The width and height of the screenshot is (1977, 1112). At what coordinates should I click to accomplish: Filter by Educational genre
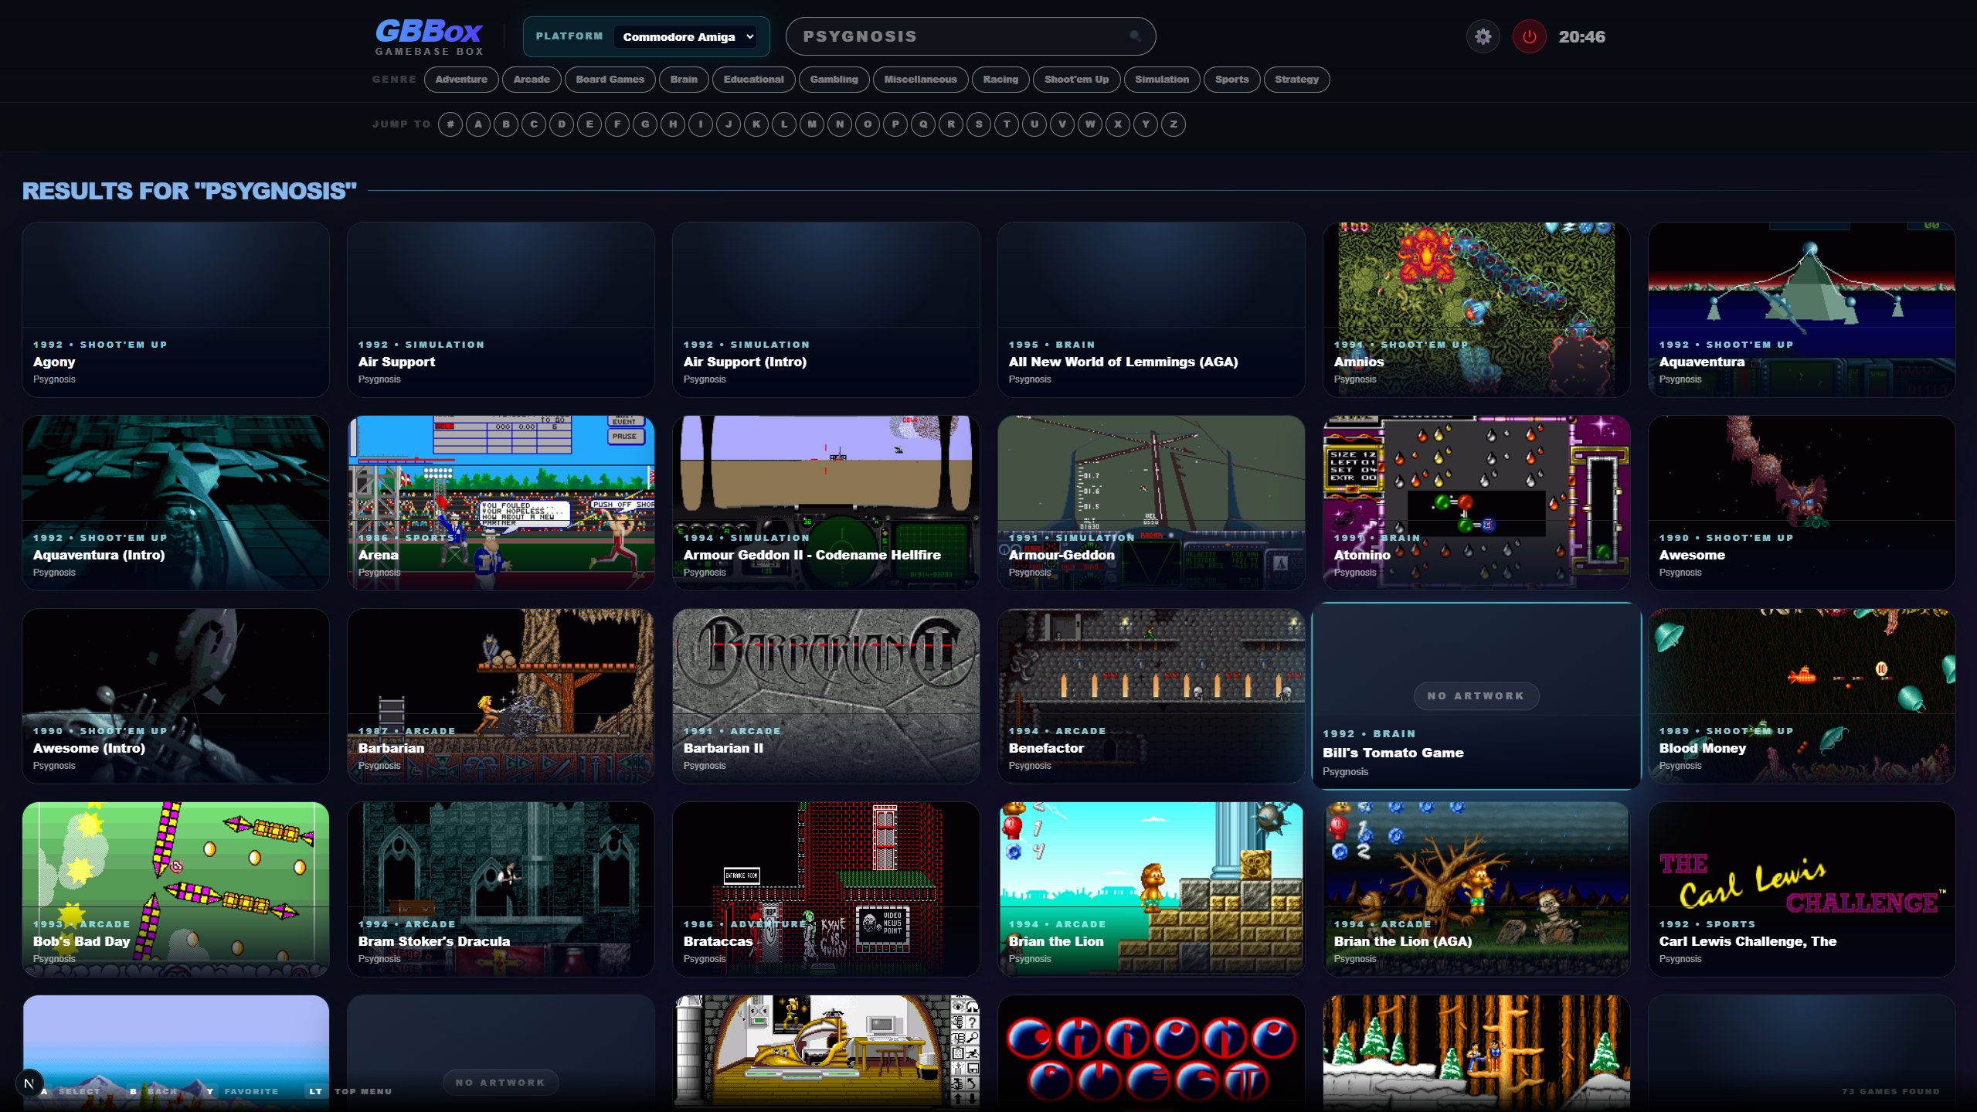point(753,80)
